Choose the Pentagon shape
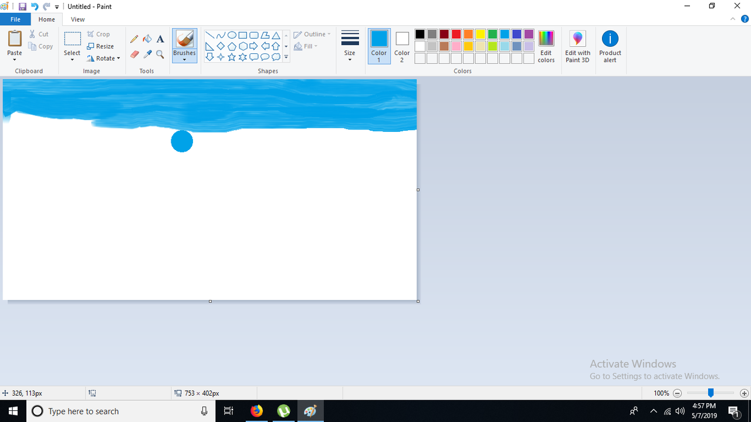Viewport: 751px width, 422px height. coord(232,46)
